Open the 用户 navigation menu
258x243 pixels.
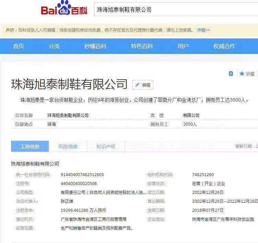[x=183, y=46]
